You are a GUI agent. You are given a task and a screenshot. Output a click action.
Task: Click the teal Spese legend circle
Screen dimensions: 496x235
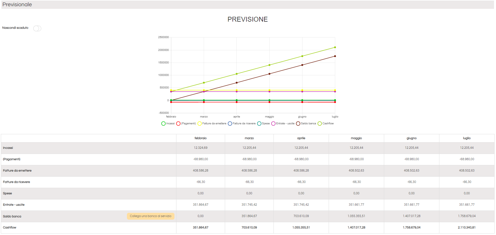(259, 123)
